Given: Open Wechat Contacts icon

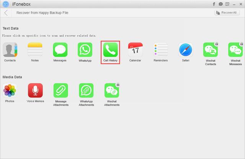Looking at the screenshot, I should [x=211, y=50].
